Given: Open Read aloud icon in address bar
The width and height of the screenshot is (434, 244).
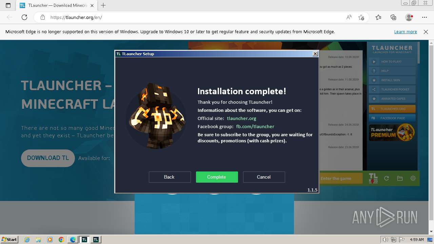Looking at the screenshot, I should pyautogui.click(x=349, y=17).
